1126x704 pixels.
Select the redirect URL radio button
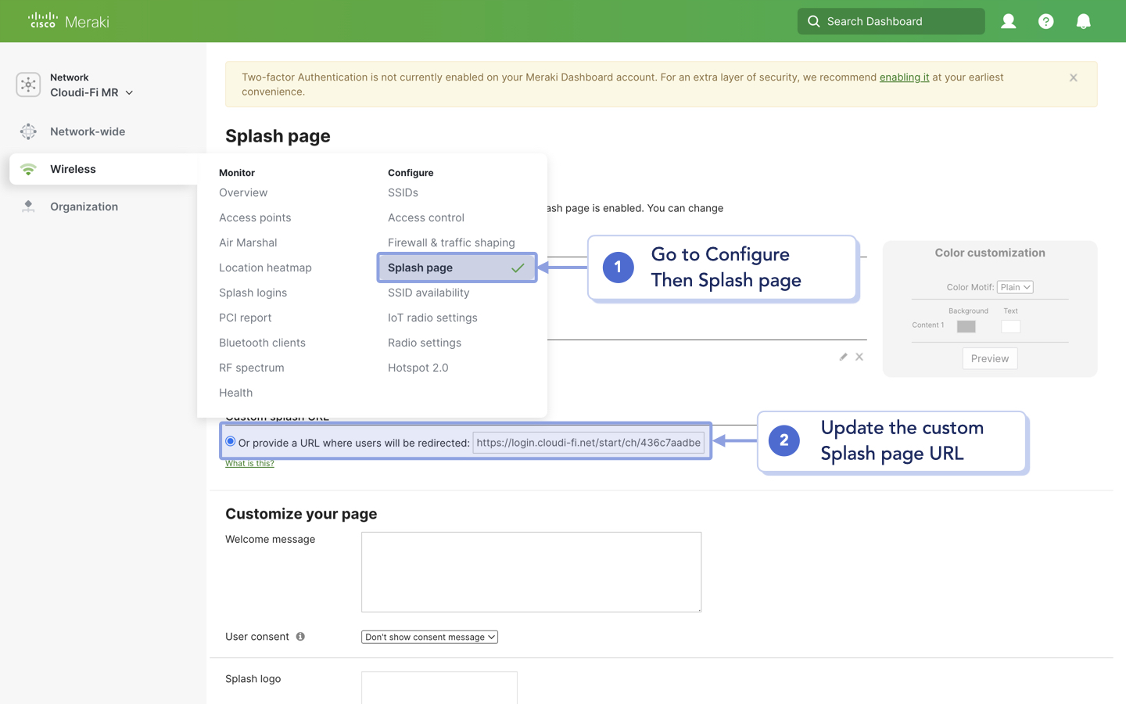[x=230, y=441]
